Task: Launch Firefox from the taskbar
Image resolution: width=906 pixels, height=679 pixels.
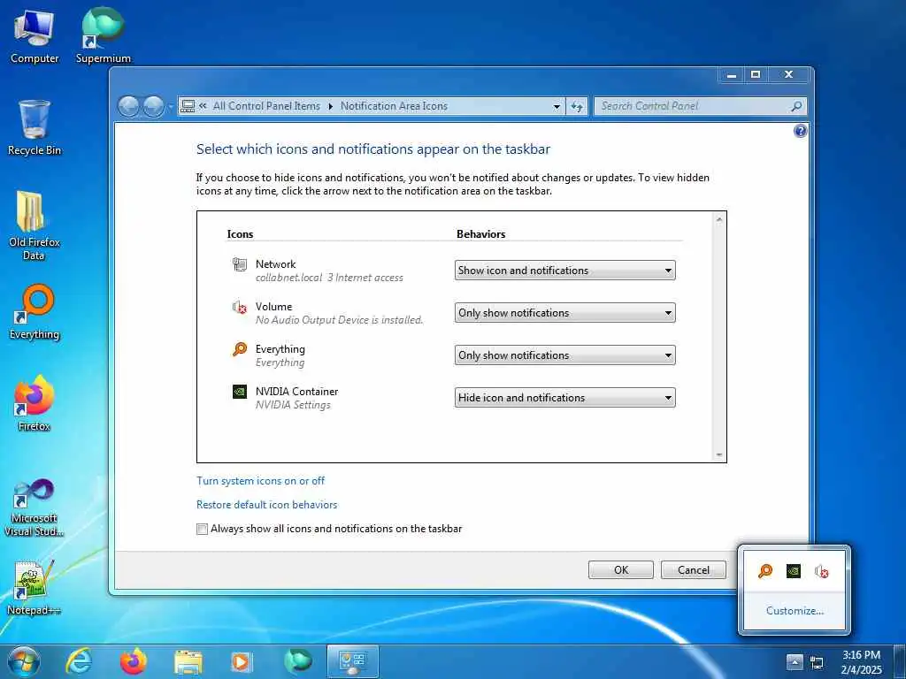Action: [x=134, y=661]
